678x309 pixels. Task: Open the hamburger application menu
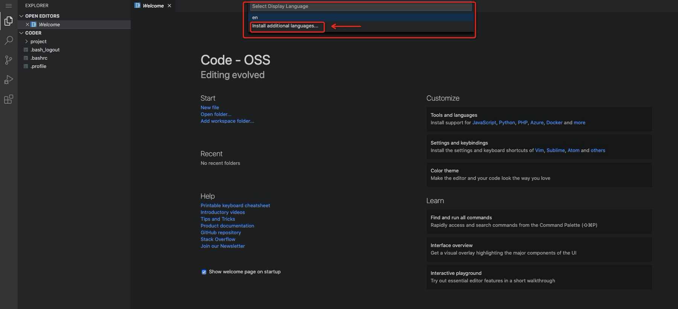8,6
